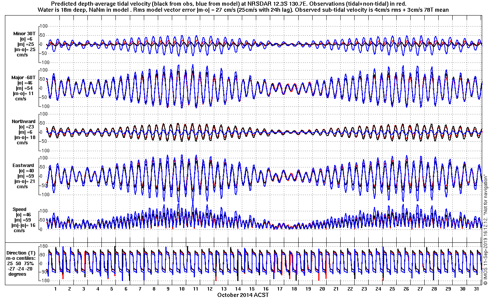Click the day 1 tick label
The image size is (492, 303).
56,289
